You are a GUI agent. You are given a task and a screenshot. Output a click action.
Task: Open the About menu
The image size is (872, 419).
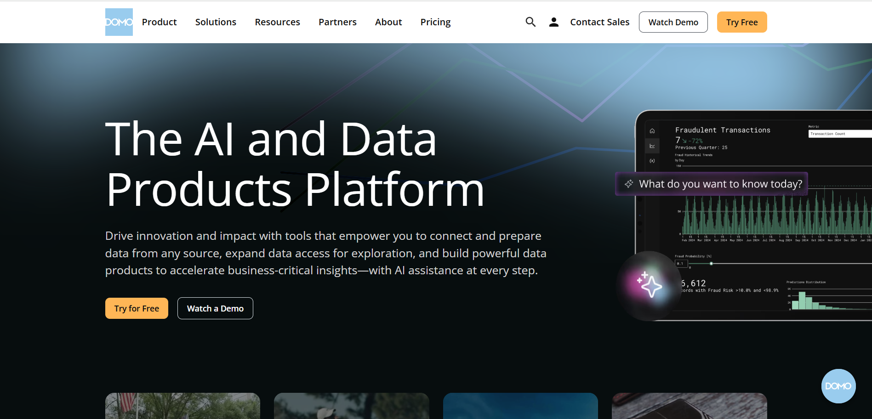[x=388, y=22]
